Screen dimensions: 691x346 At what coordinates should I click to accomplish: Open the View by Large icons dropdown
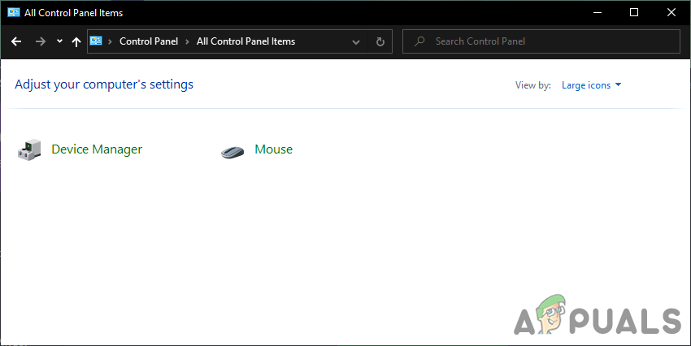click(591, 85)
